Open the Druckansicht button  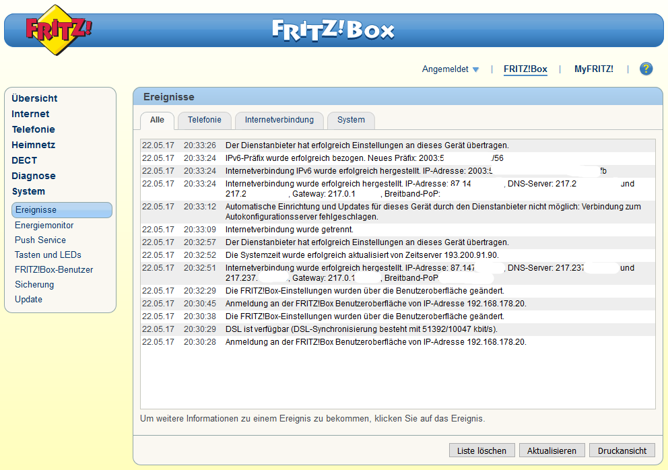pos(622,450)
